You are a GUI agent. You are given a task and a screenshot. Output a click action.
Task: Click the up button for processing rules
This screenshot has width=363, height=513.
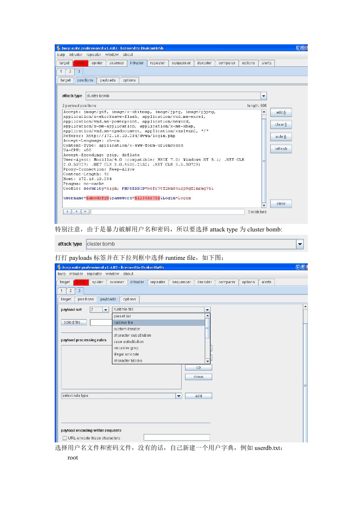point(198,368)
